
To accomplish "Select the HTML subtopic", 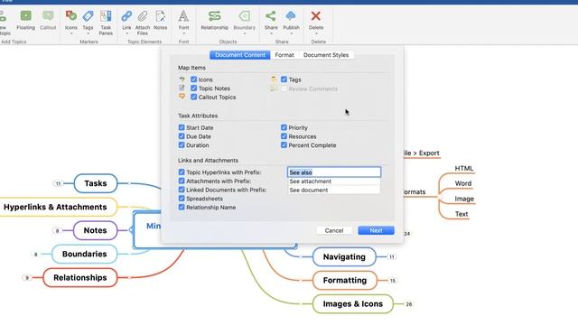I will (x=463, y=169).
